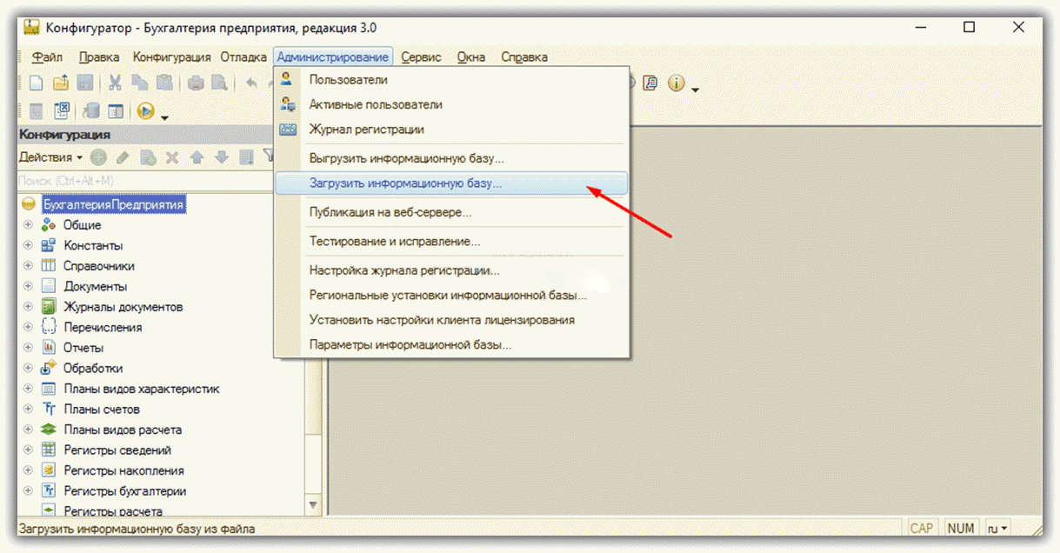Click the Журнал регистрации menu icon
This screenshot has width=1060, height=553.
[288, 130]
